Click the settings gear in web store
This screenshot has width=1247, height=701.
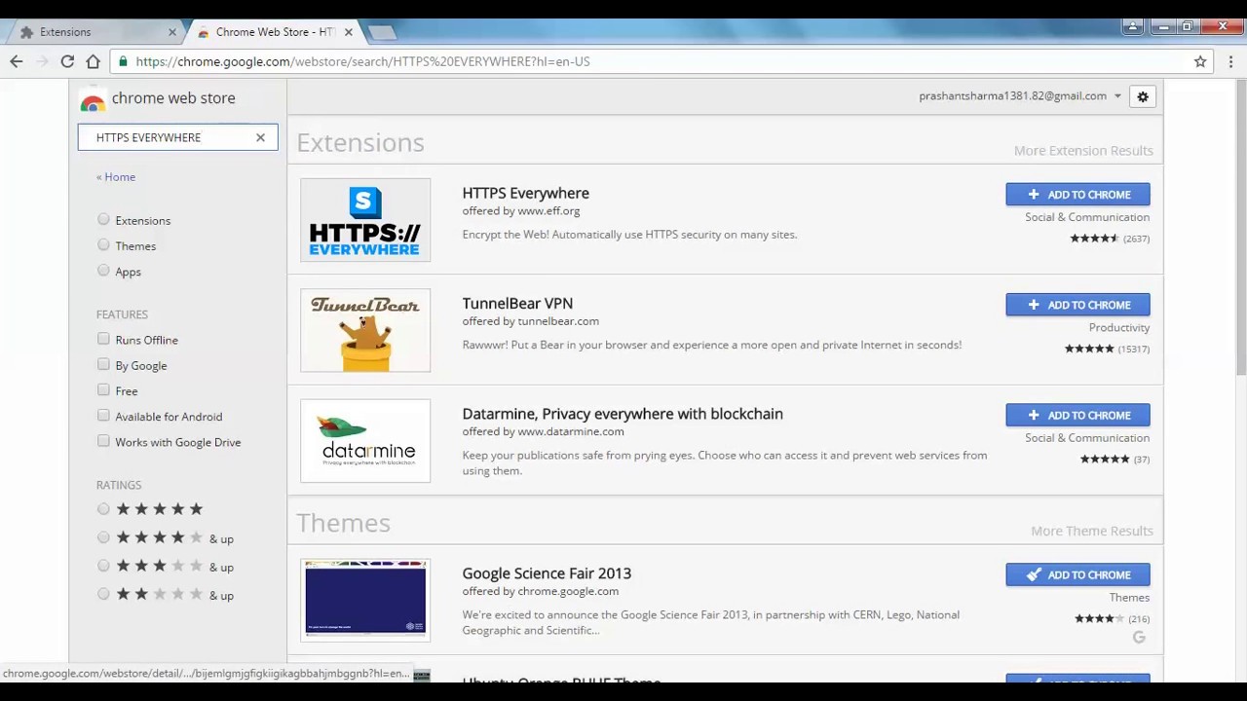coord(1143,96)
